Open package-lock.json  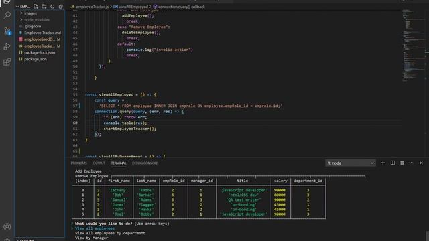tap(40, 52)
